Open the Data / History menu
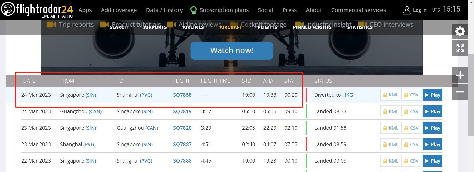Image resolution: width=474 pixels, height=172 pixels. 164,10
